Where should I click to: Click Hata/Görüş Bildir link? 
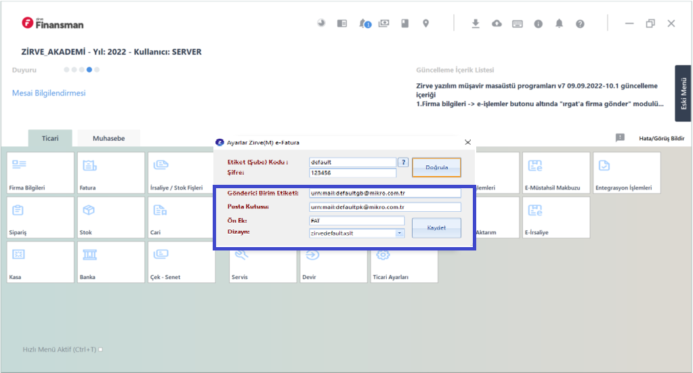click(x=662, y=138)
